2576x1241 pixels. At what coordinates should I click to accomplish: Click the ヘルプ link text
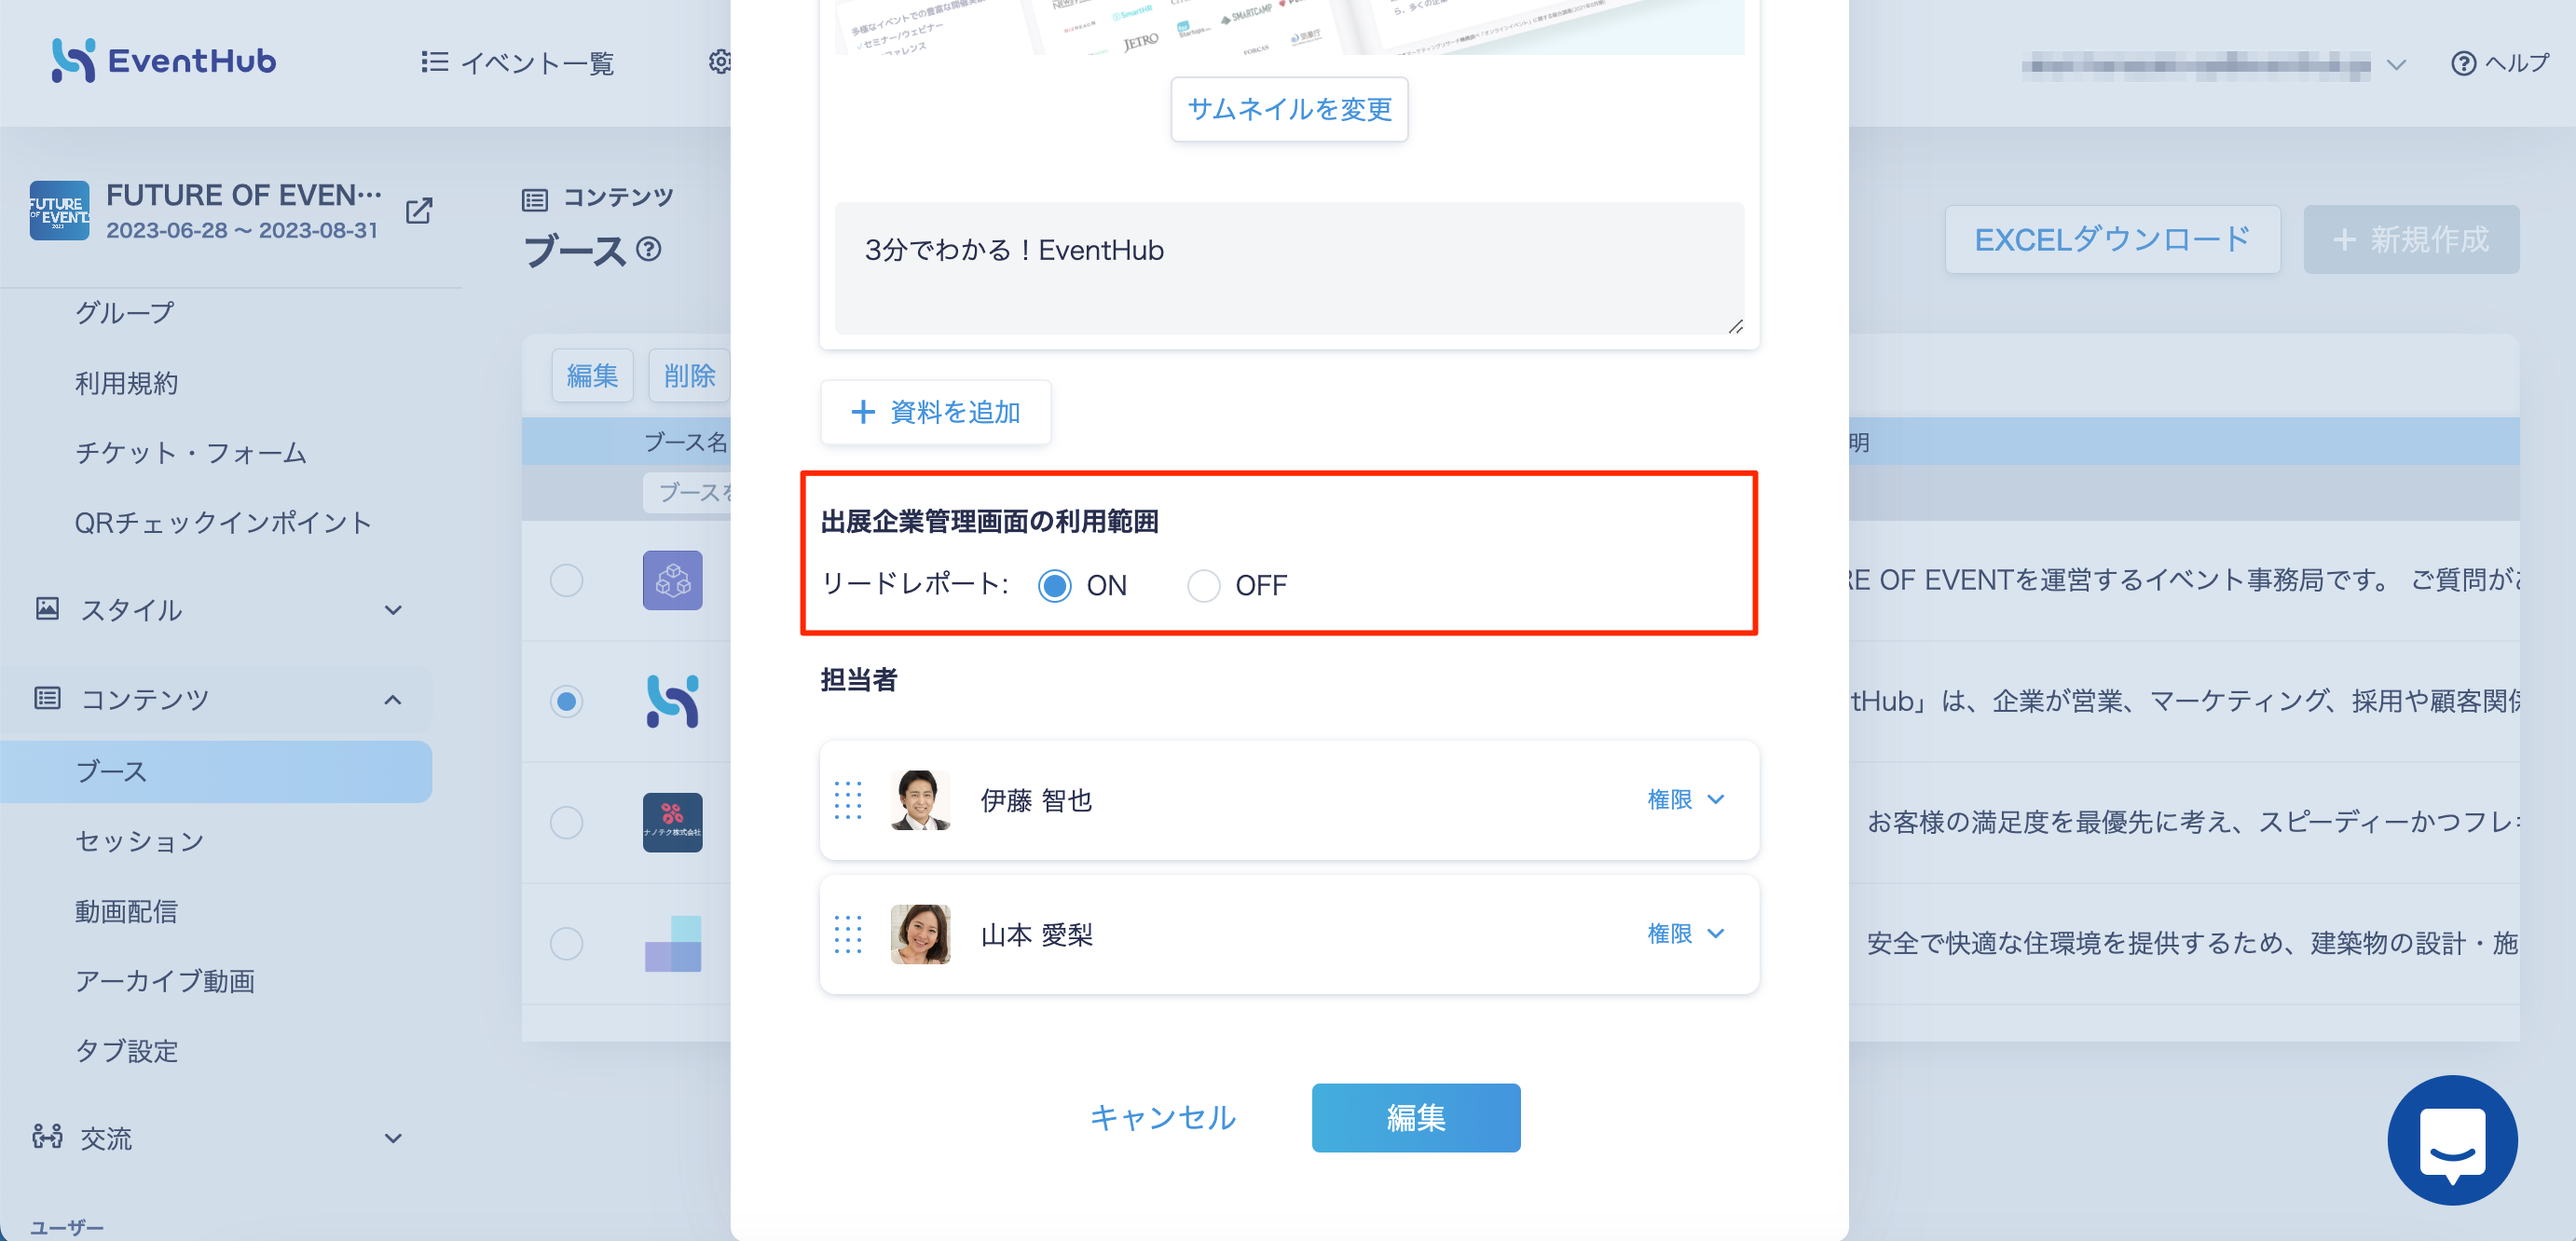(2517, 63)
